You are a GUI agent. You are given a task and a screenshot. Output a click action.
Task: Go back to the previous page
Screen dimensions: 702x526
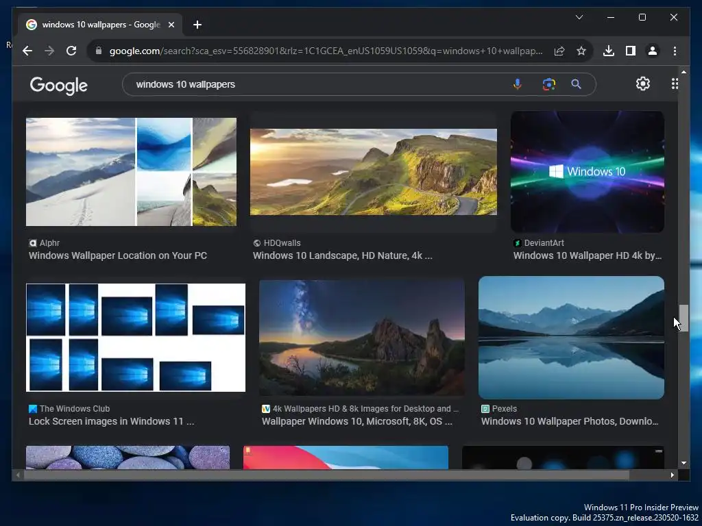27,51
